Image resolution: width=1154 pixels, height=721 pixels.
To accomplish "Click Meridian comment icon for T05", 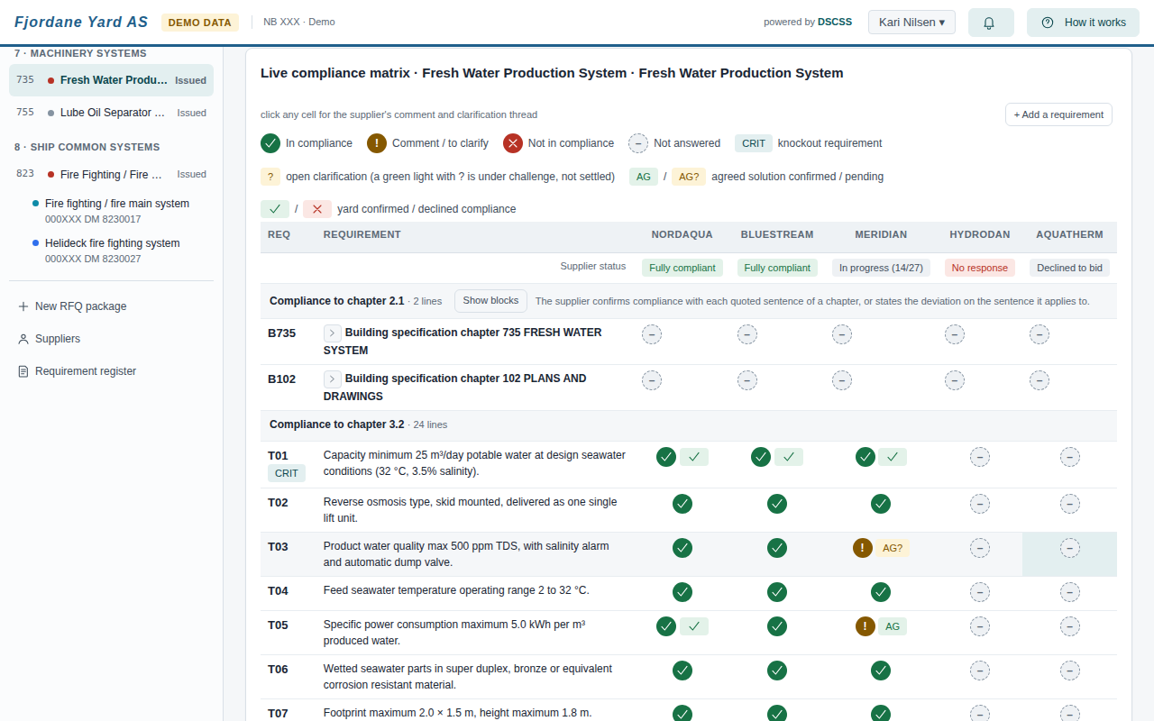I will click(865, 626).
